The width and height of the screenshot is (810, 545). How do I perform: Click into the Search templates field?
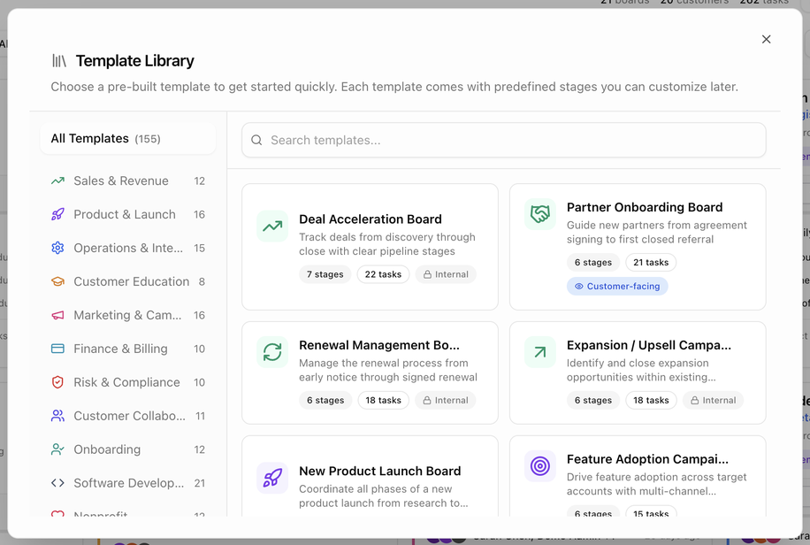tap(504, 140)
